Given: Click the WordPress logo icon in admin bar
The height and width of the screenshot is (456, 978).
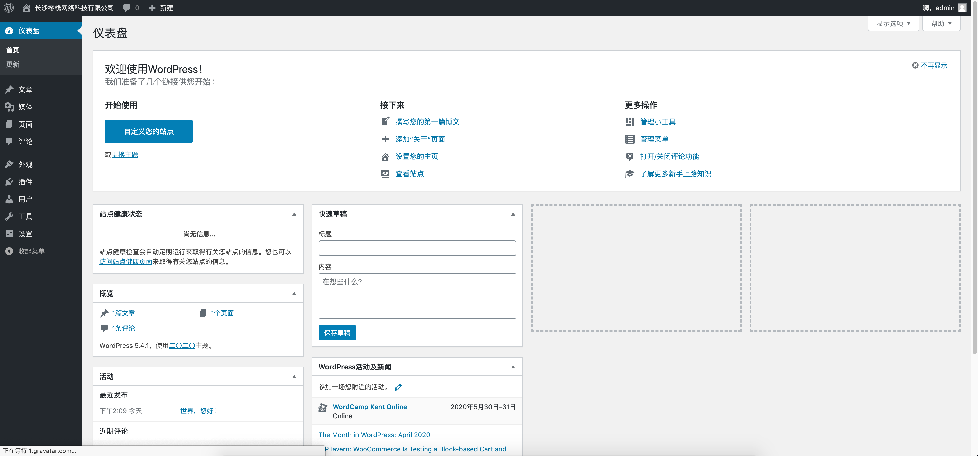Looking at the screenshot, I should point(9,8).
